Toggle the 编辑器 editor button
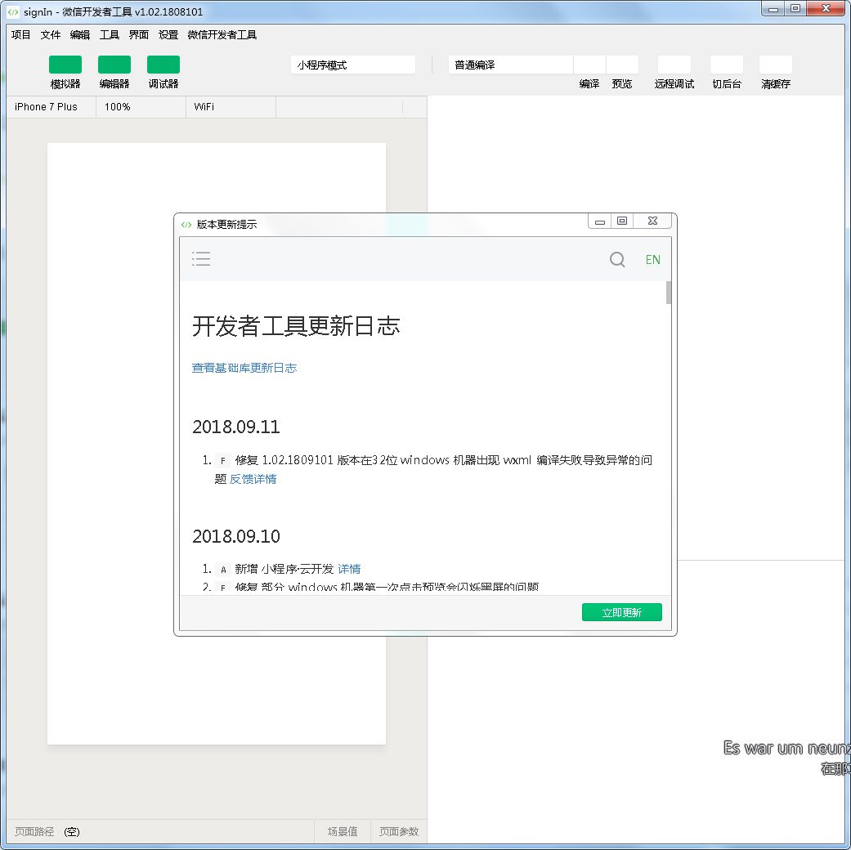Screen dimensions: 851x850 [x=114, y=65]
